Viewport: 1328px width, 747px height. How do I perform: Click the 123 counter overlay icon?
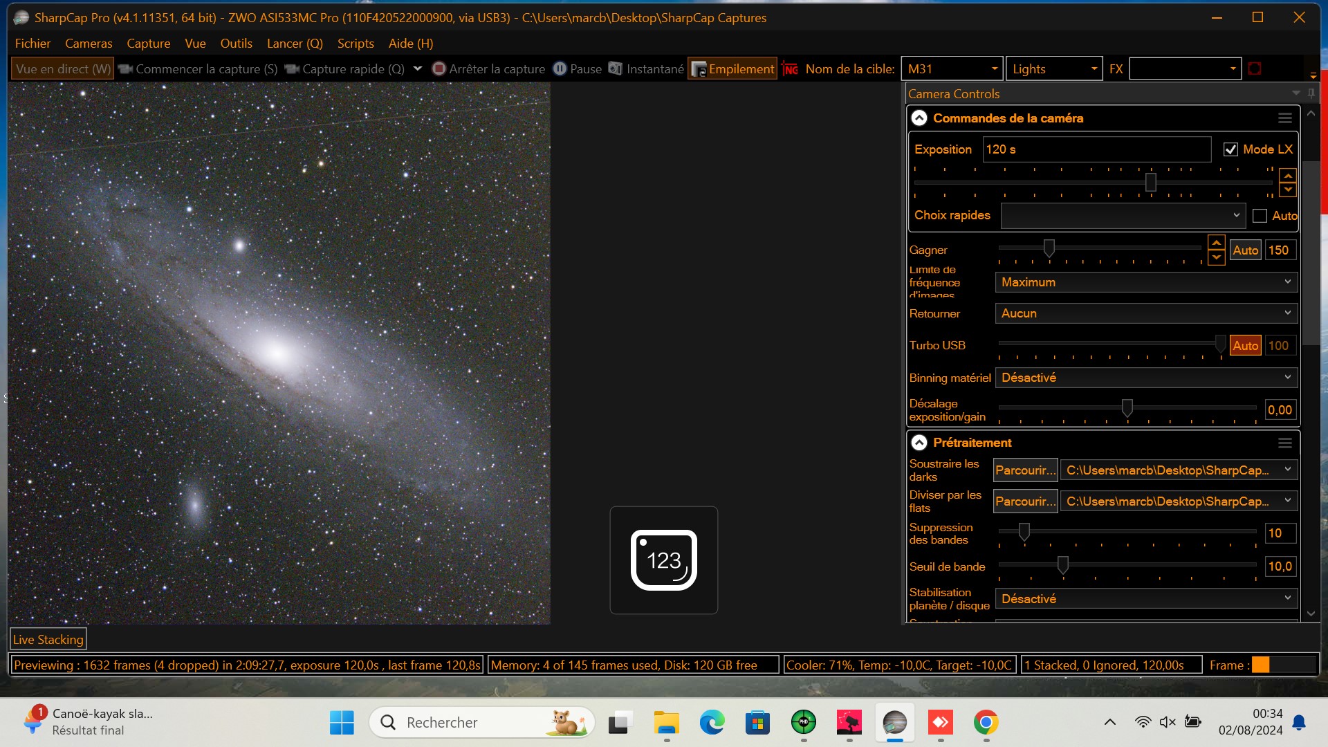tap(664, 560)
